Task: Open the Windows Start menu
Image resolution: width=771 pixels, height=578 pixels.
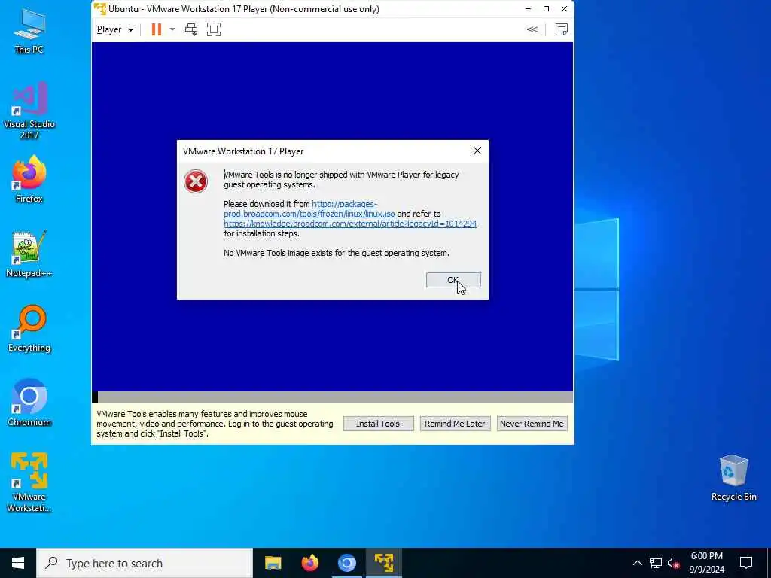Action: pyautogui.click(x=18, y=563)
